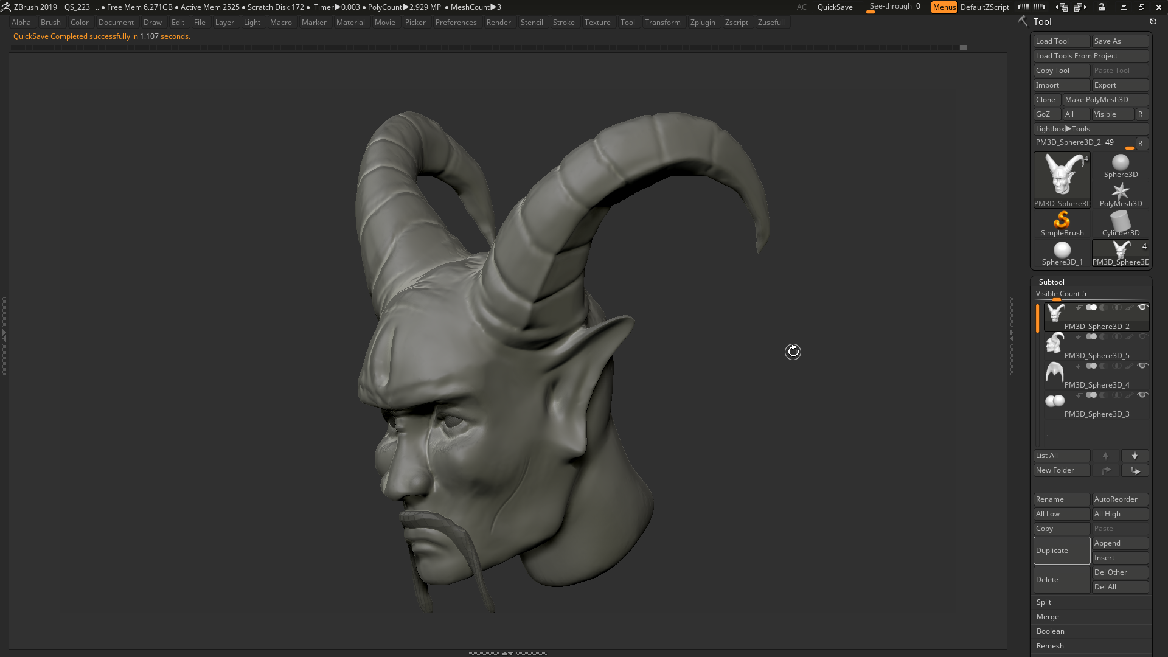Select the Cylinder3D tool

[x=1121, y=224]
